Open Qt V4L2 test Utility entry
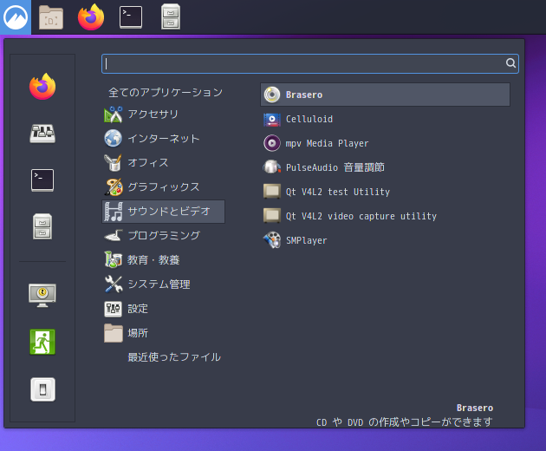This screenshot has width=546, height=451. click(x=385, y=192)
